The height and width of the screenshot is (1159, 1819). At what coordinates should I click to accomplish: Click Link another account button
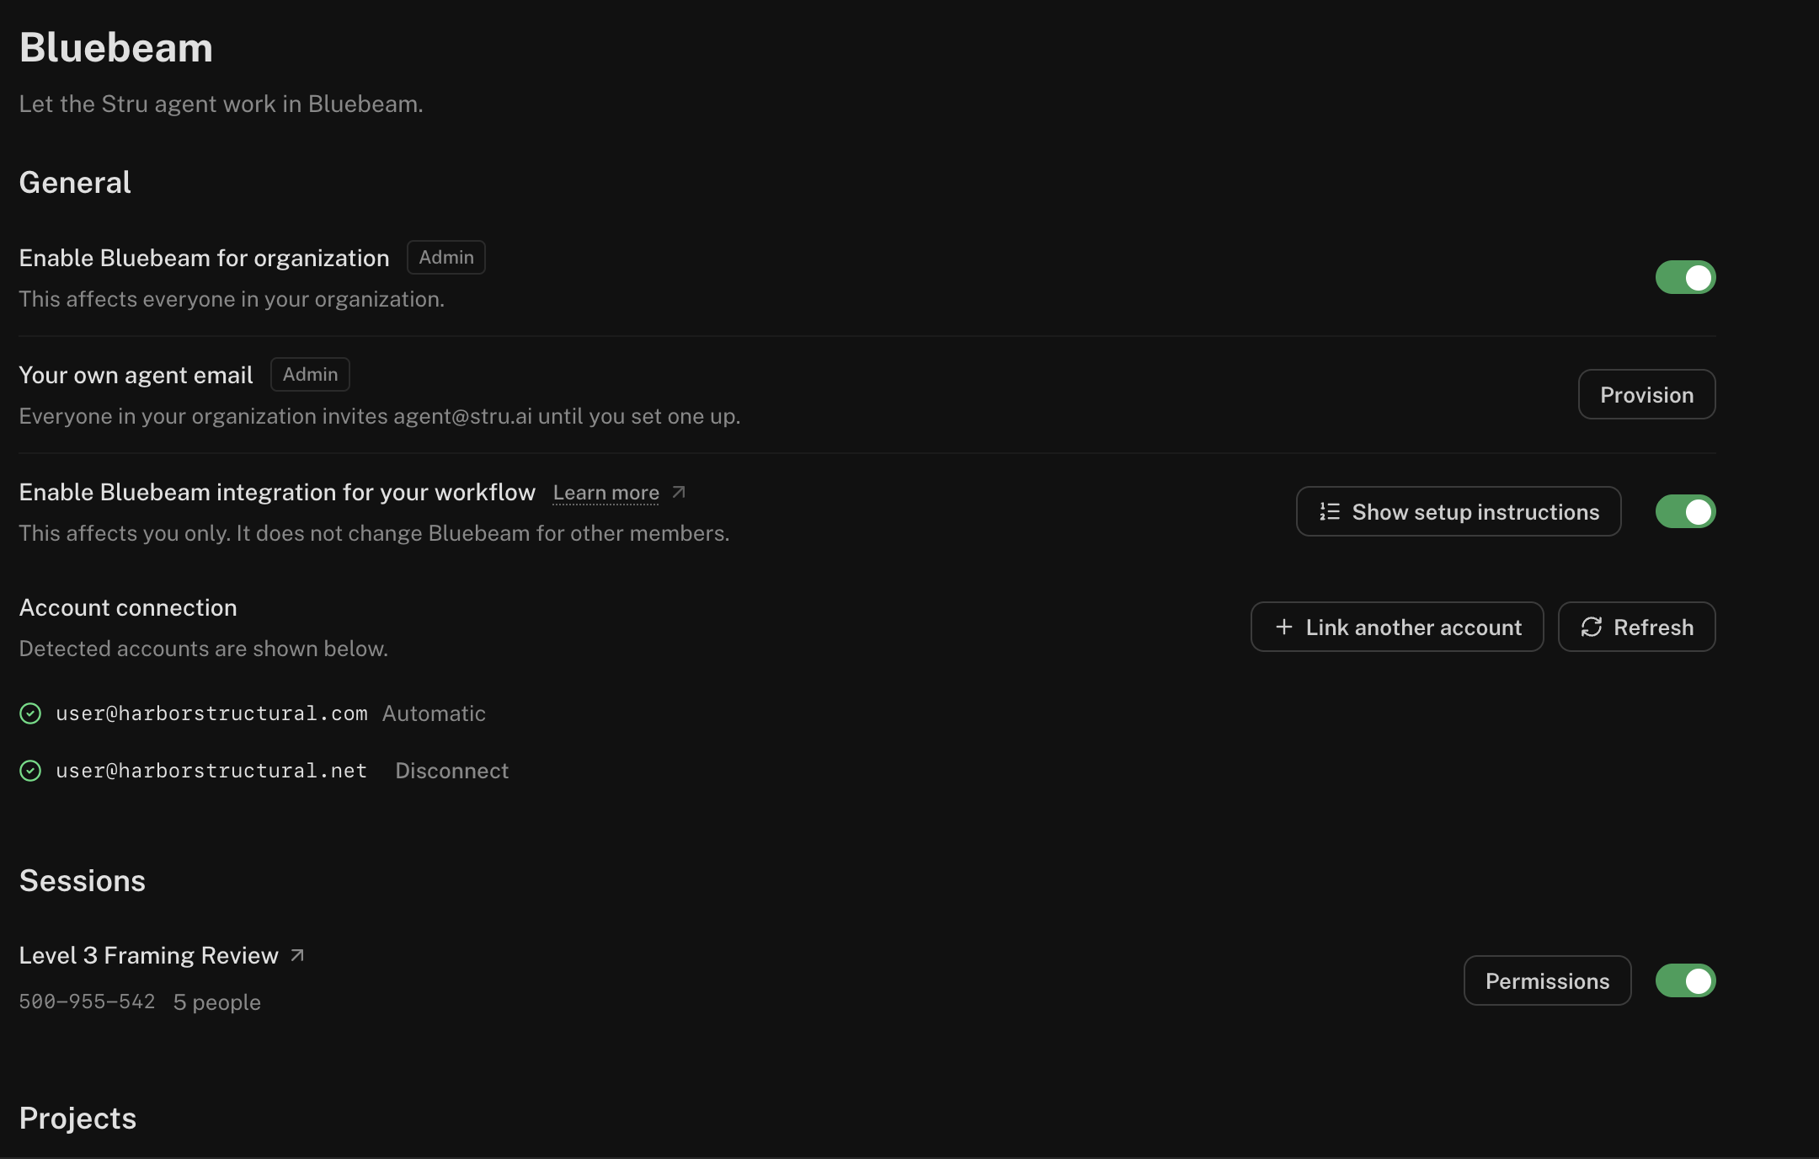[1397, 627]
